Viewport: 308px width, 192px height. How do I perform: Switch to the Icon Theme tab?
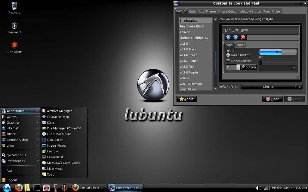tap(207, 11)
